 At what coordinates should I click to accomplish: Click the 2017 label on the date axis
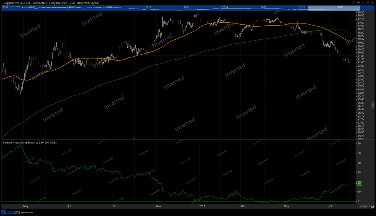pos(202,206)
